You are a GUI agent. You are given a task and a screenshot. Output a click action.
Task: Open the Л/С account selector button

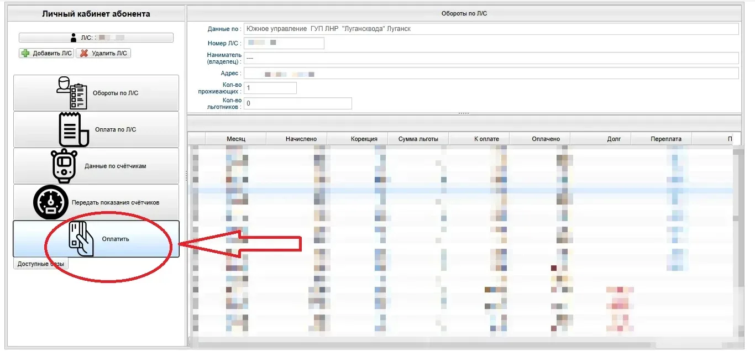(96, 38)
